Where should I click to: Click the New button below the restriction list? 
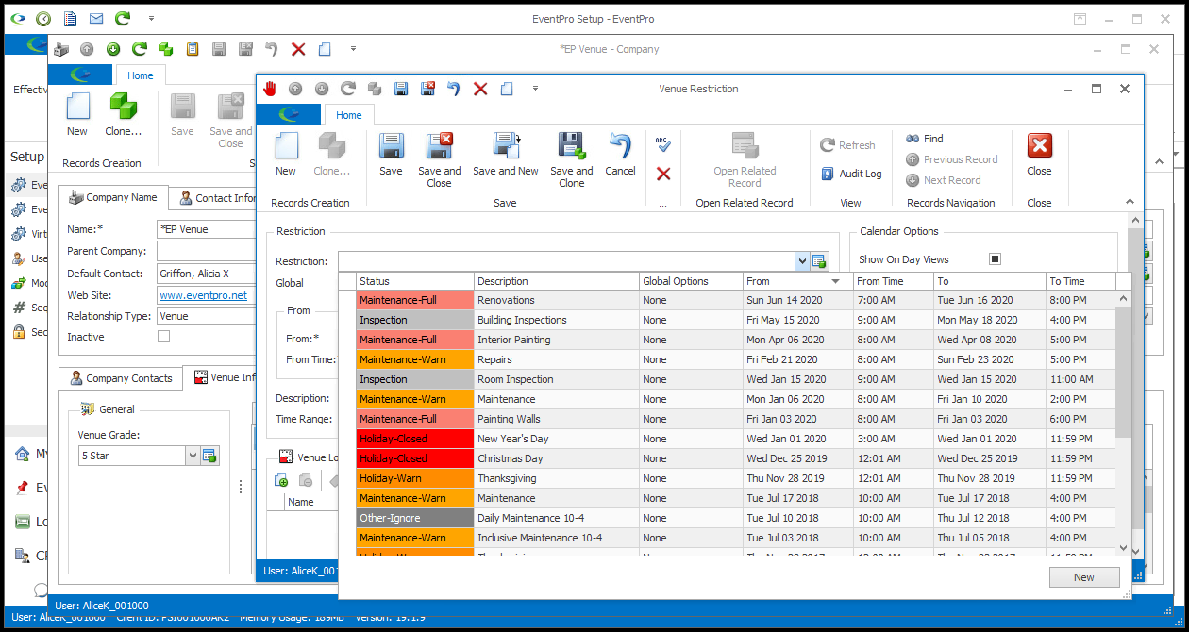[x=1083, y=577]
